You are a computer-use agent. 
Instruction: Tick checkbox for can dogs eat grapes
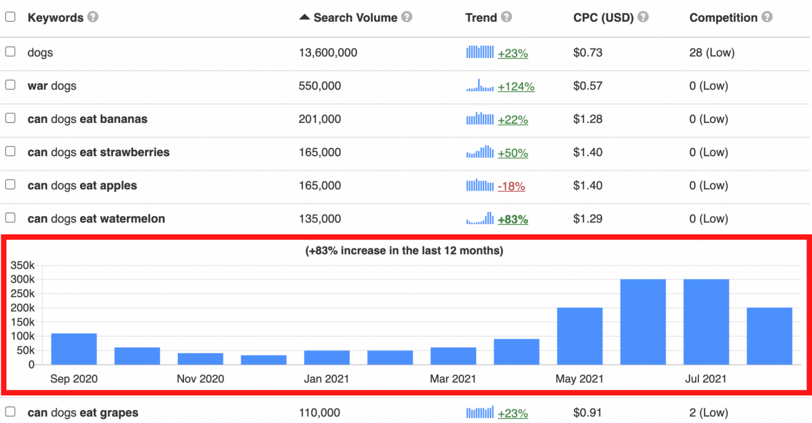coord(10,412)
